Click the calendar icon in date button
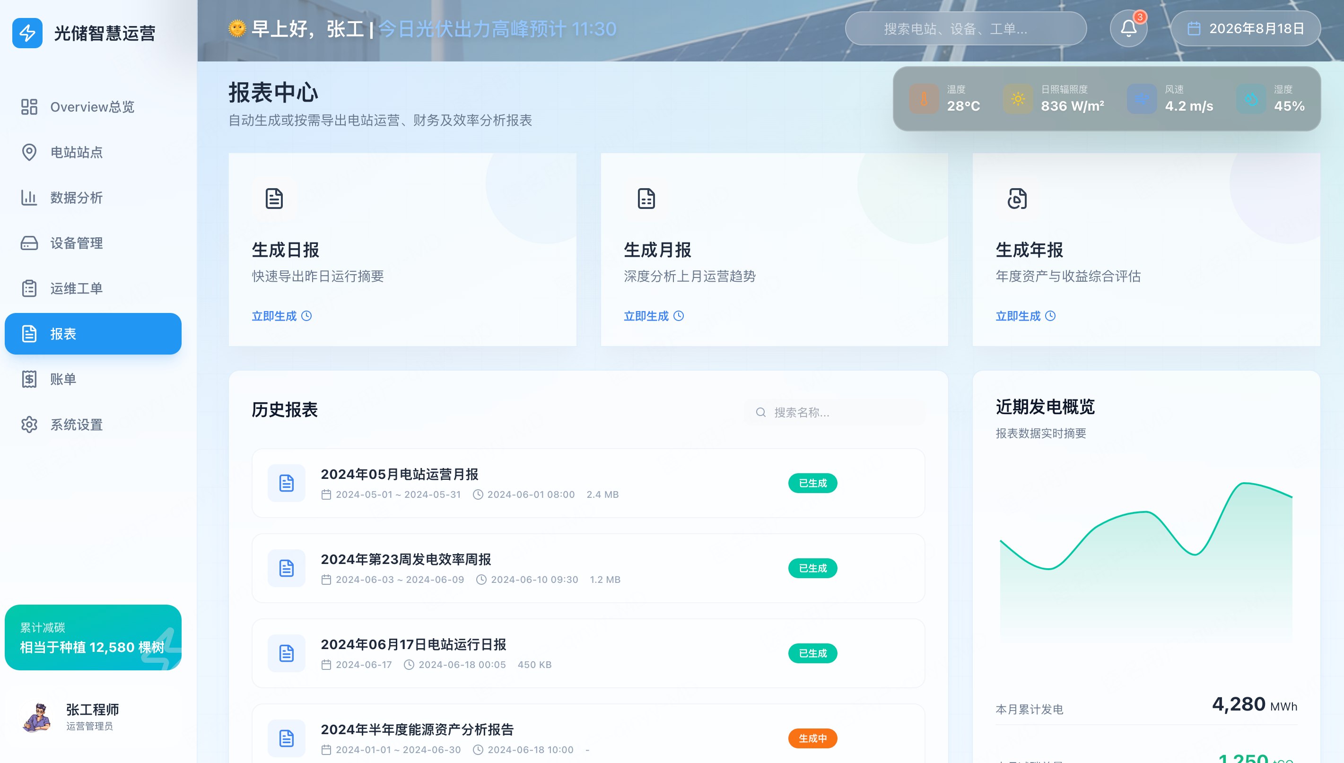The image size is (1344, 763). pyautogui.click(x=1194, y=28)
